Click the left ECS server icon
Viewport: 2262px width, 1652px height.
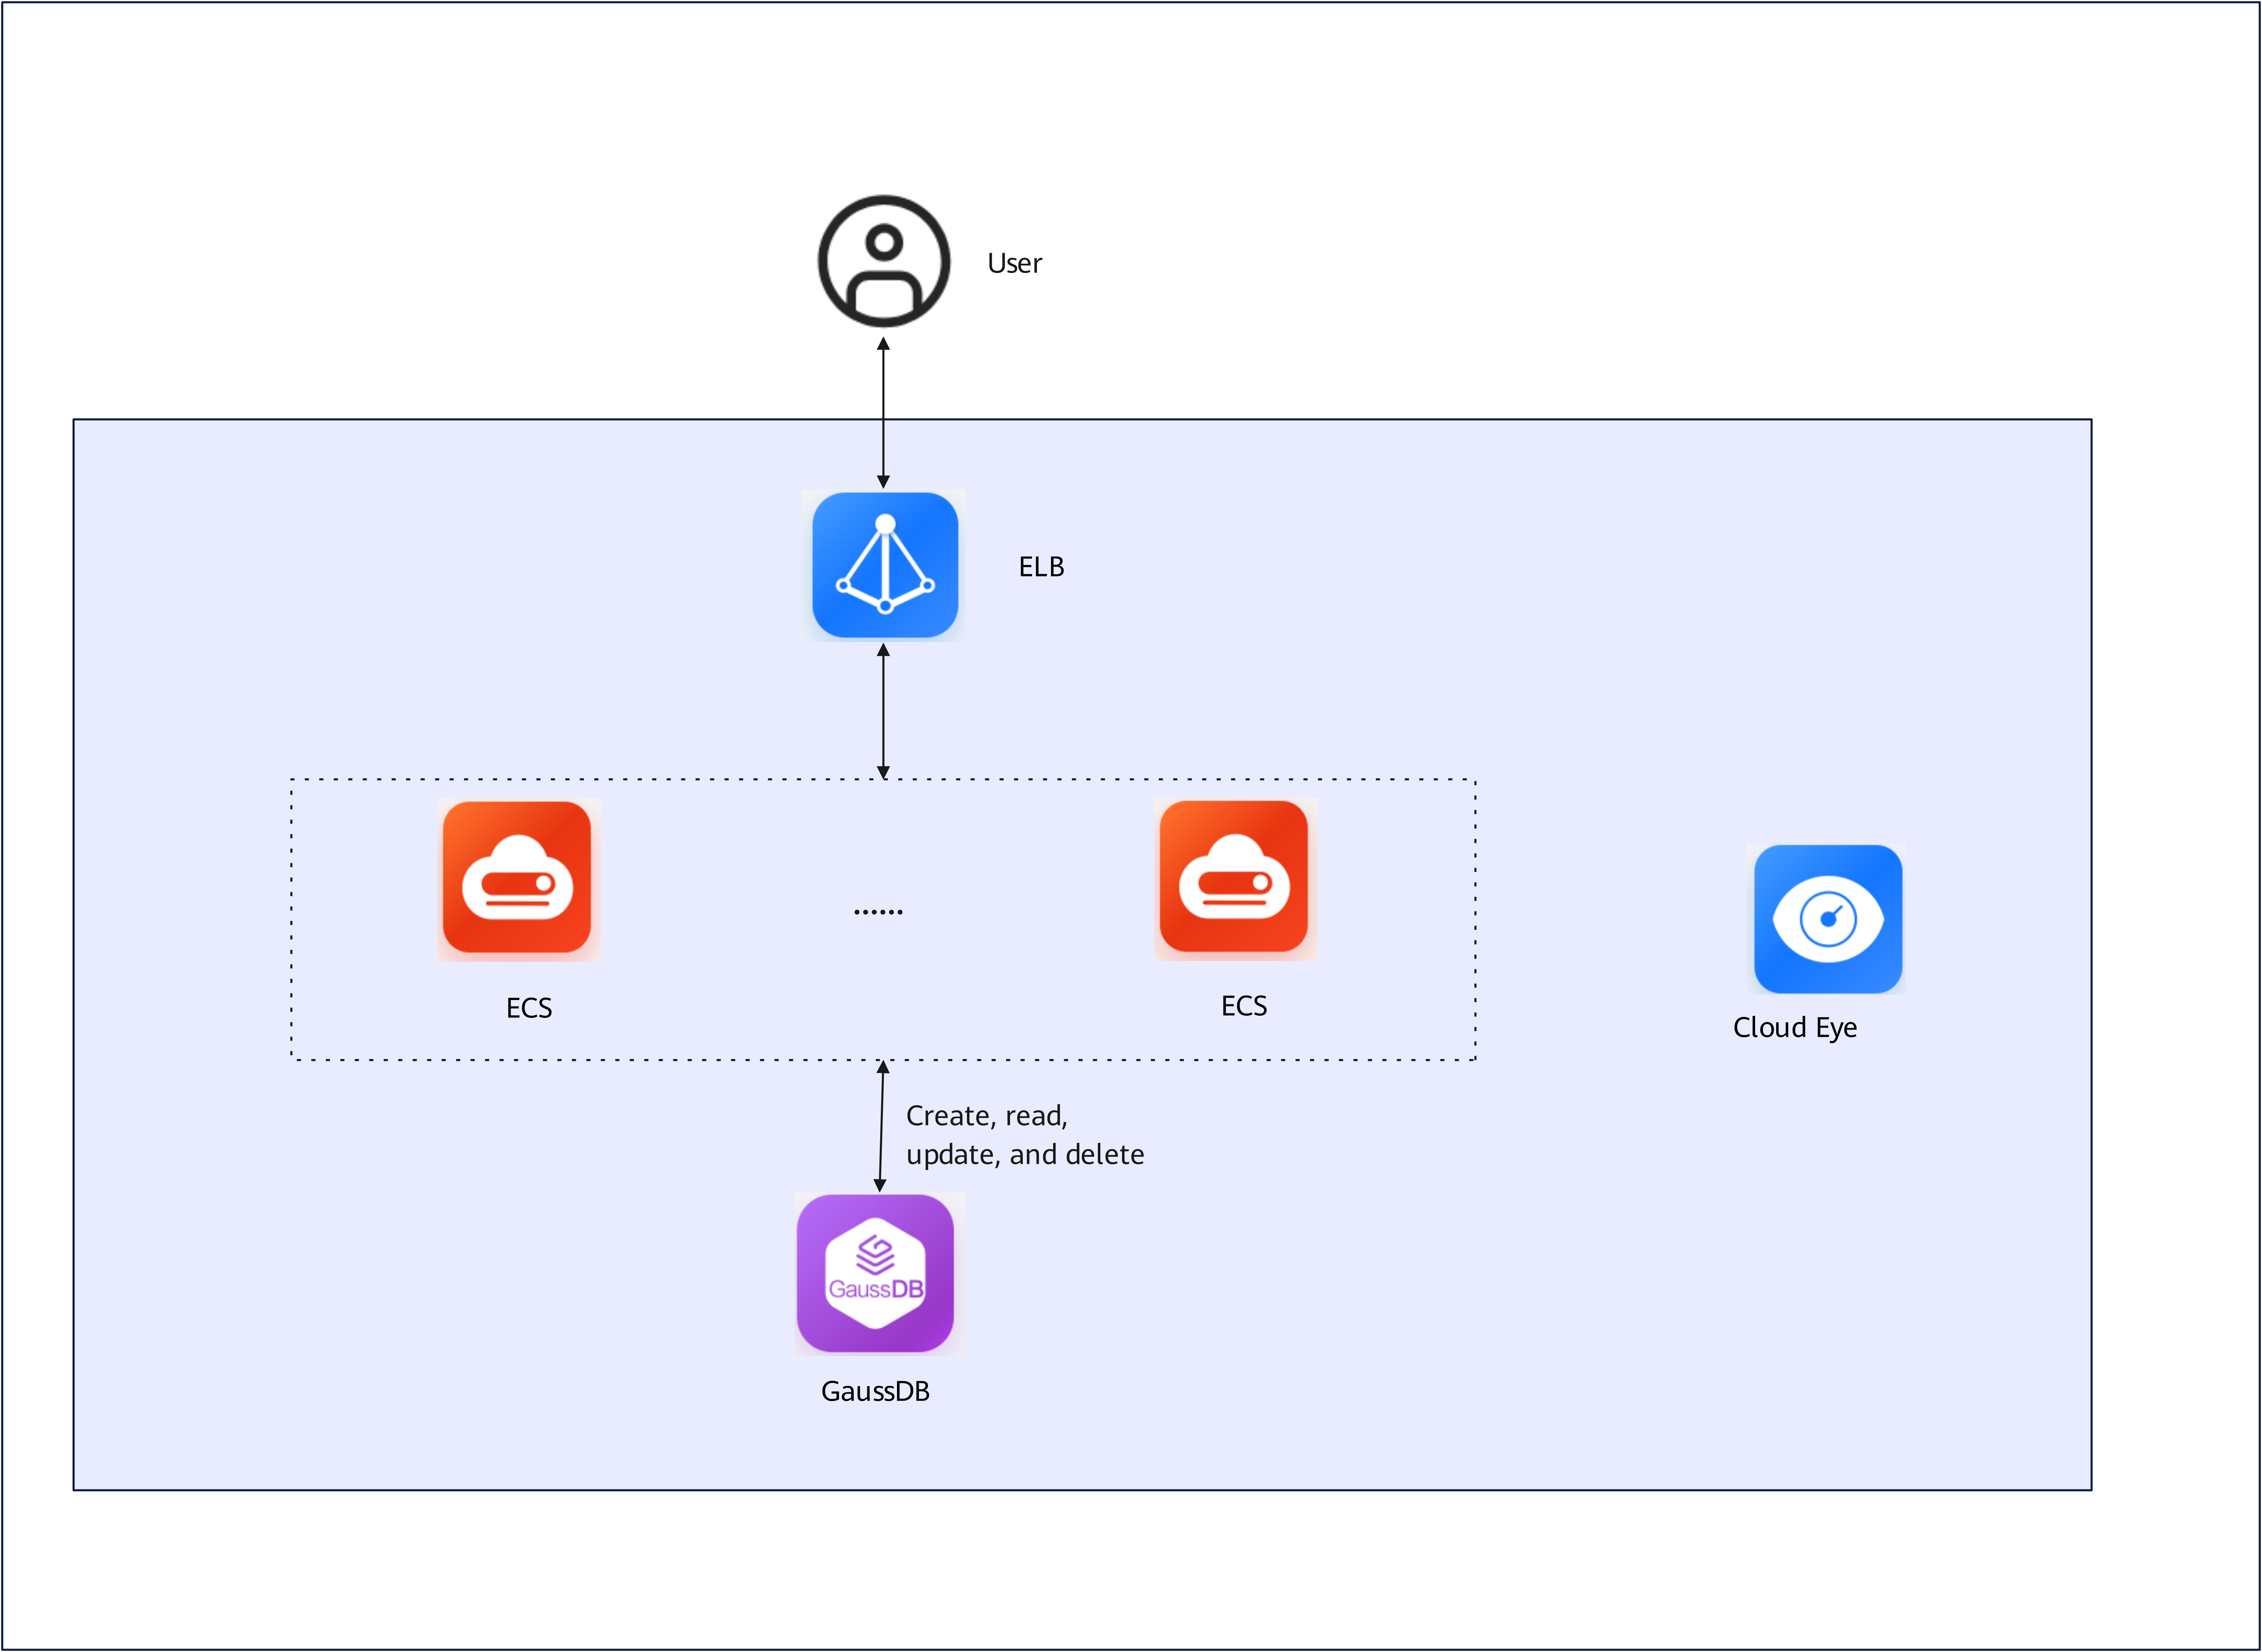(517, 877)
